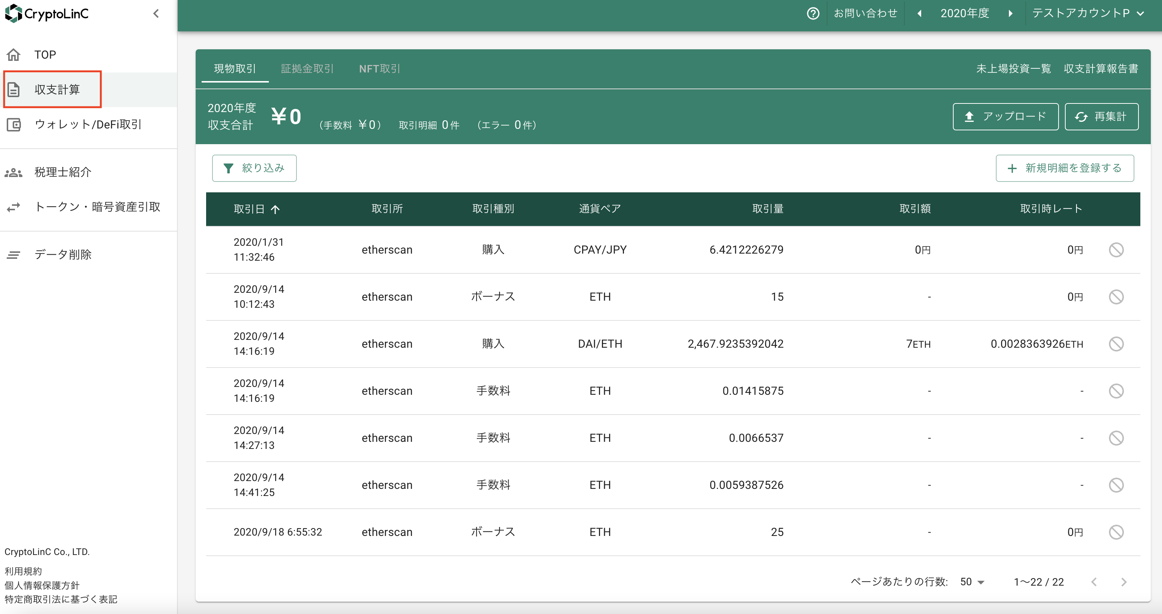Viewport: 1162px width, 614px height.
Task: Open the rows-per-page dropdown showing 50
Action: pos(972,582)
